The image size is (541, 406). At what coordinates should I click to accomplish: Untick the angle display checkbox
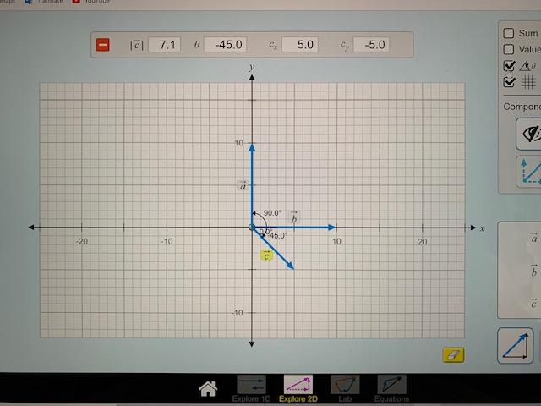509,66
